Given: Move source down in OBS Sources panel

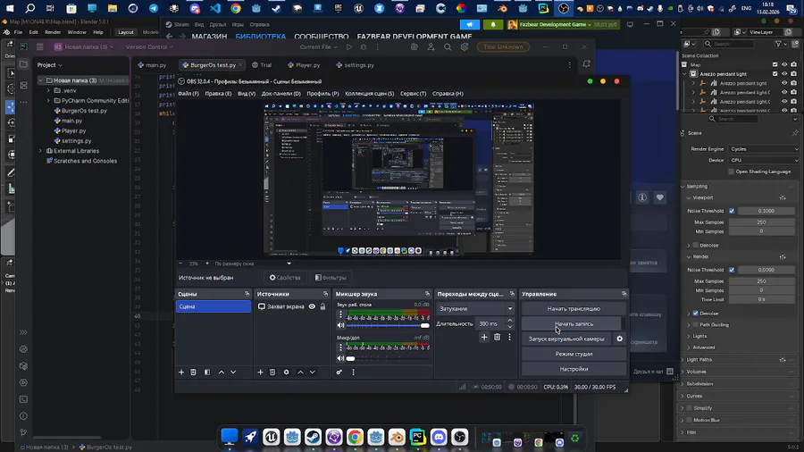Looking at the screenshot, I should point(313,372).
